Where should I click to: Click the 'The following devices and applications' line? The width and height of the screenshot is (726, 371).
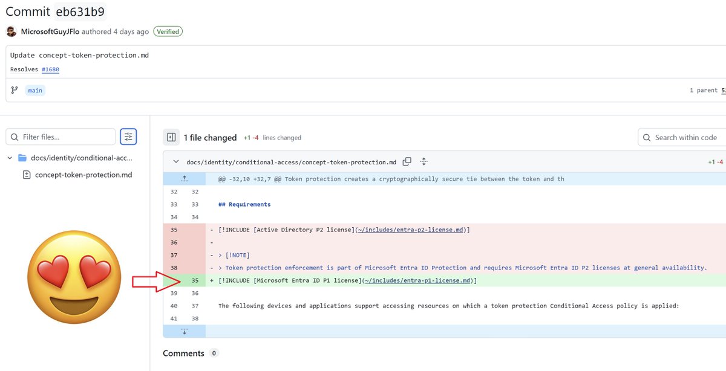449,306
